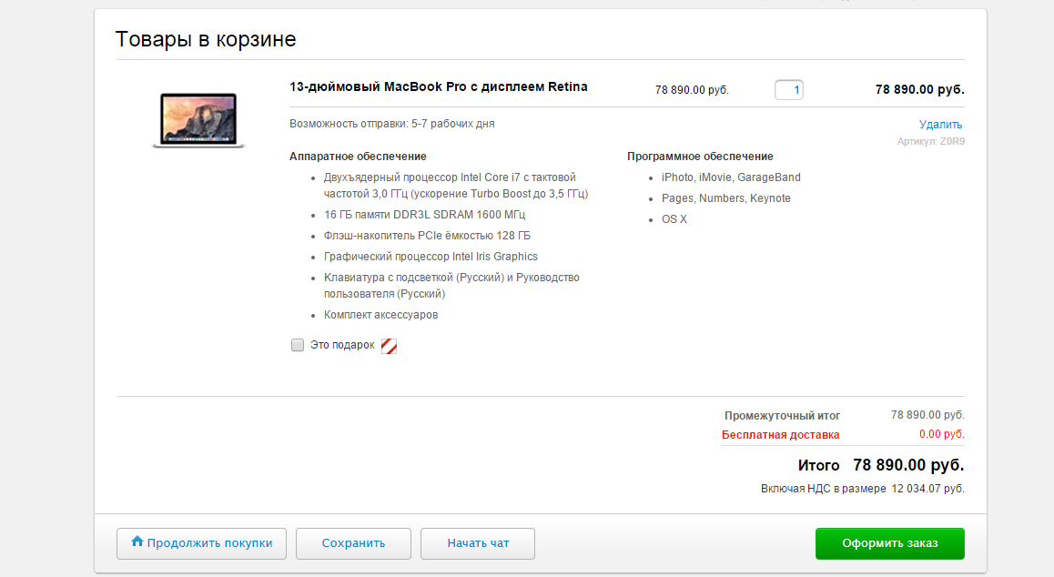Click the Intel Core i7 processor line

[456, 186]
